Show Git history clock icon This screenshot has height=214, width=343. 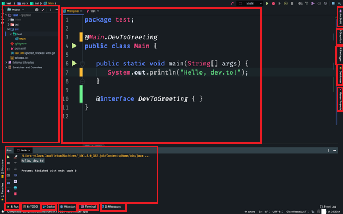click(319, 3)
